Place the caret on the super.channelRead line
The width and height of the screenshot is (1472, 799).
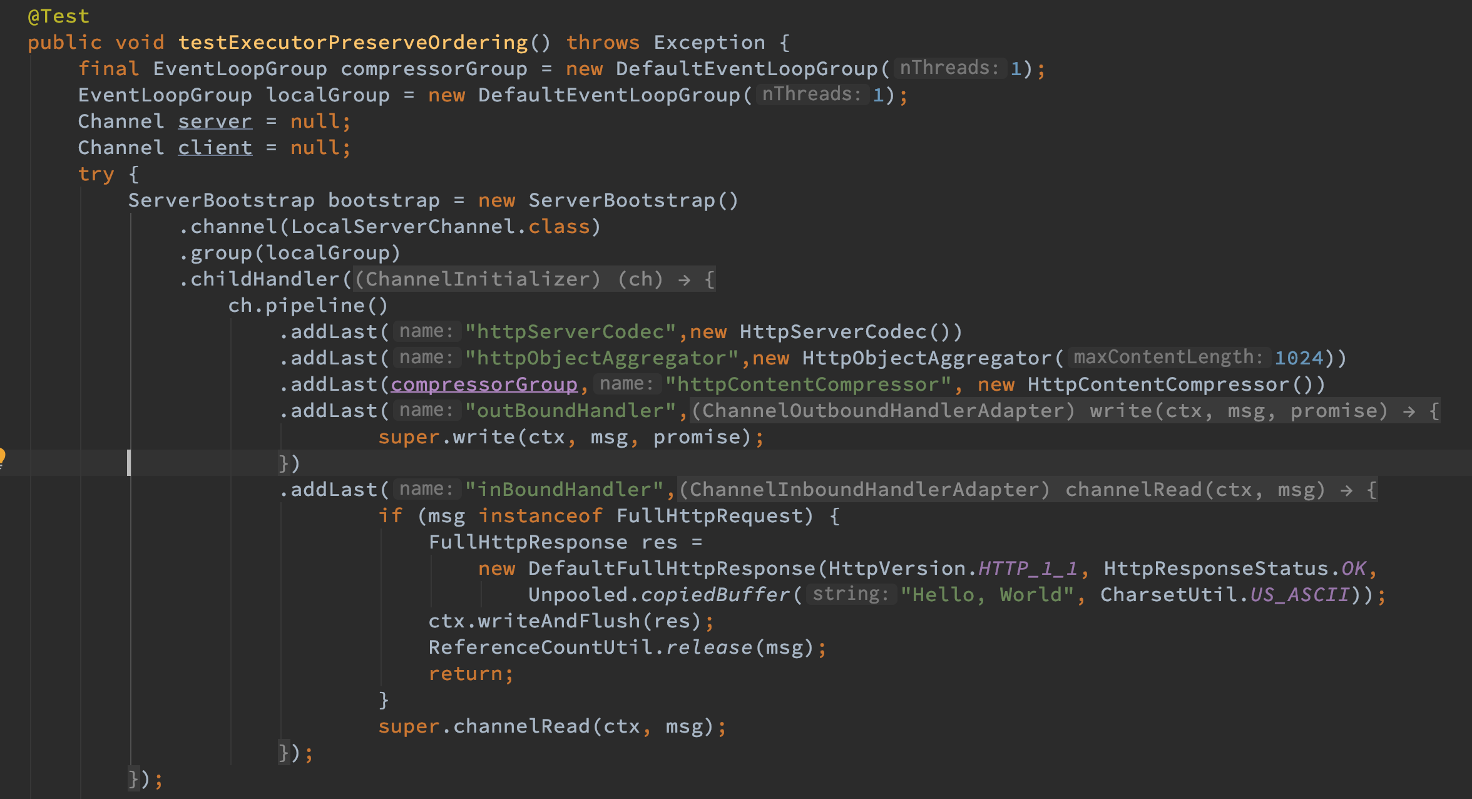[552, 726]
